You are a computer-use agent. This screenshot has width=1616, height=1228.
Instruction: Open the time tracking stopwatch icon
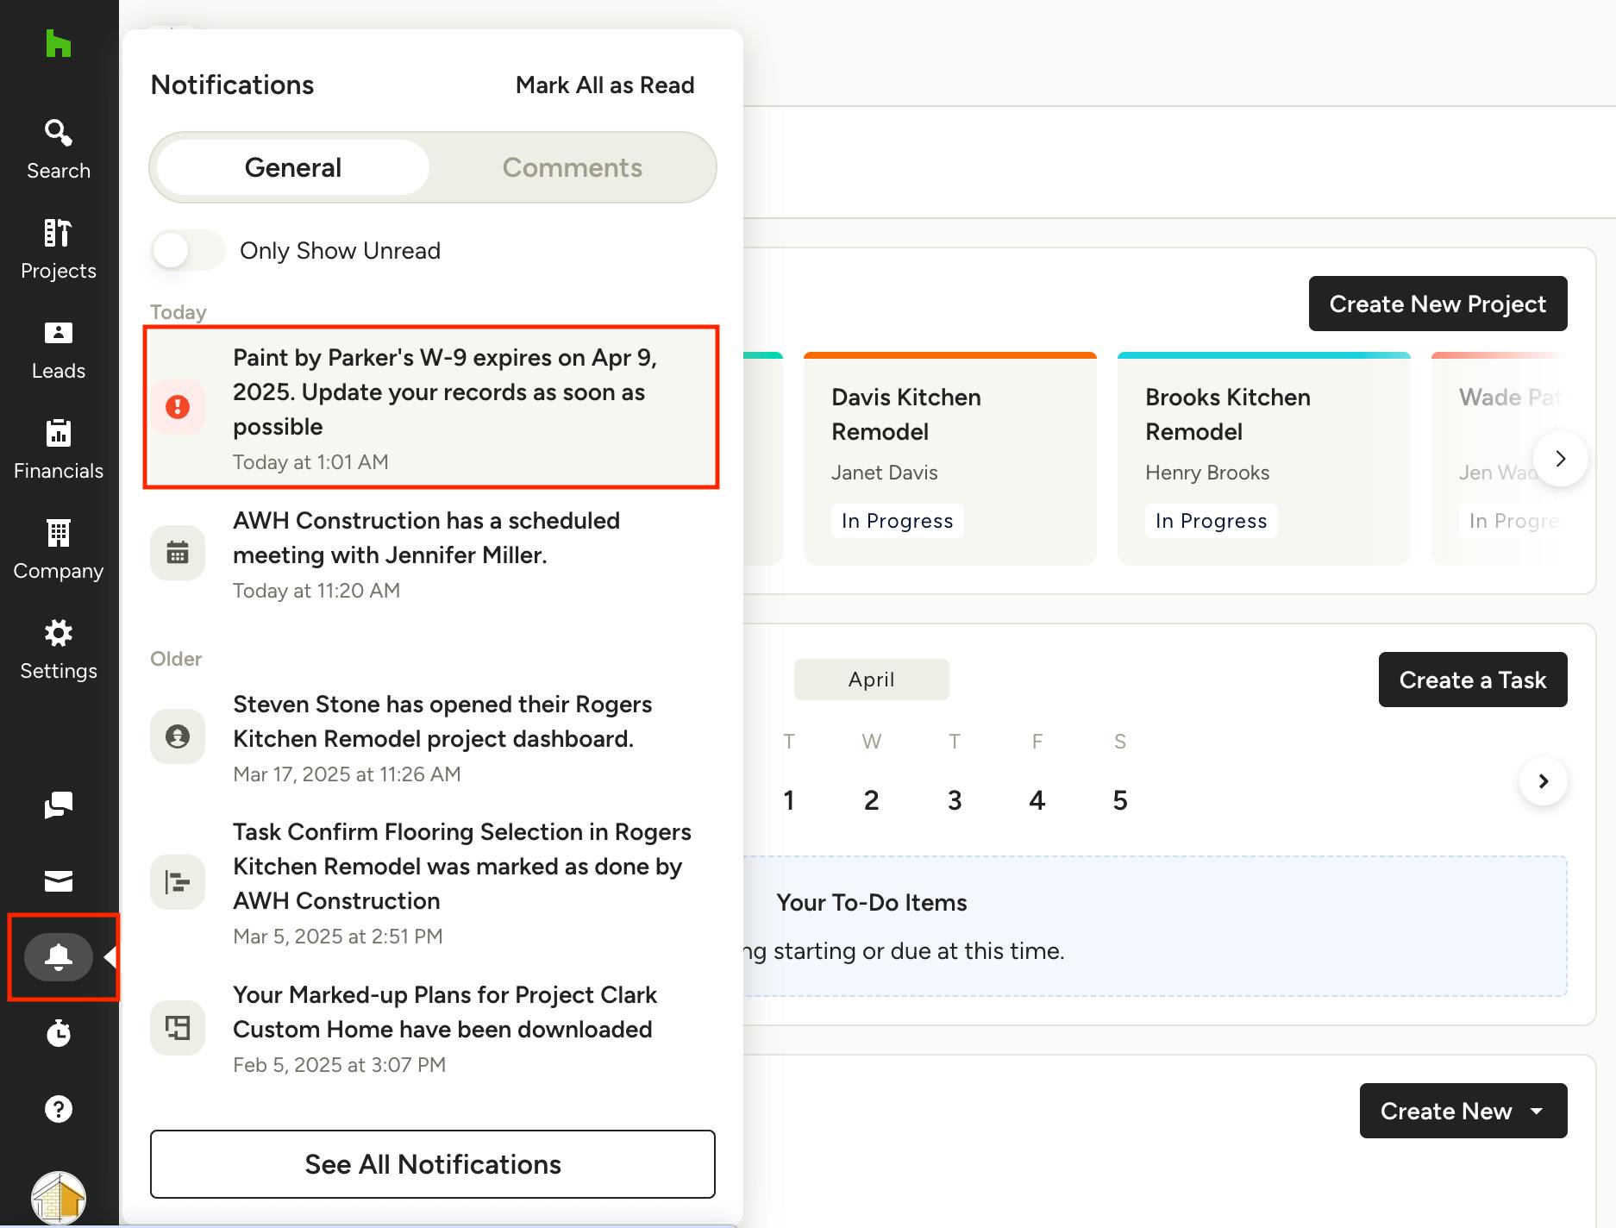pyautogui.click(x=59, y=1032)
